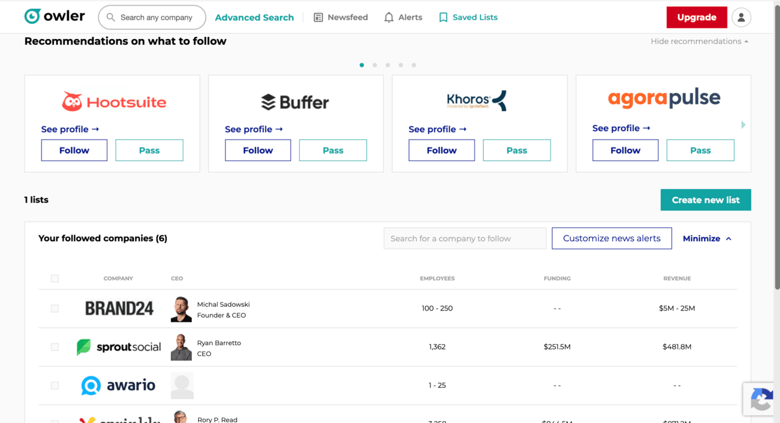Open Saved Lists
The image size is (780, 423).
click(468, 18)
